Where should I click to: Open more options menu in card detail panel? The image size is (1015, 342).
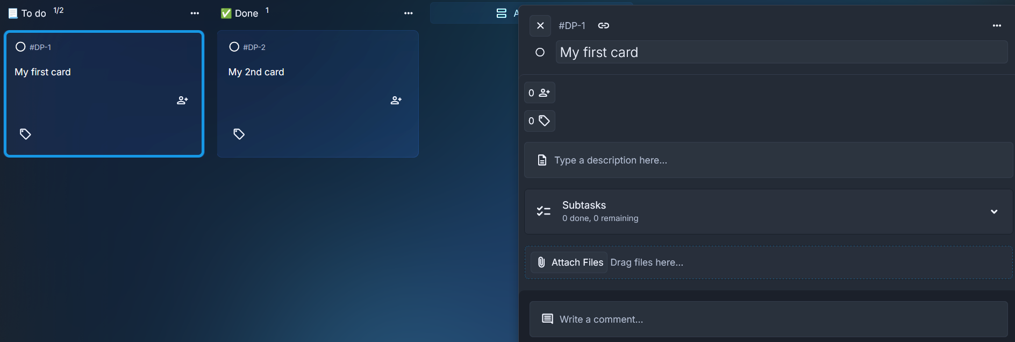(997, 26)
